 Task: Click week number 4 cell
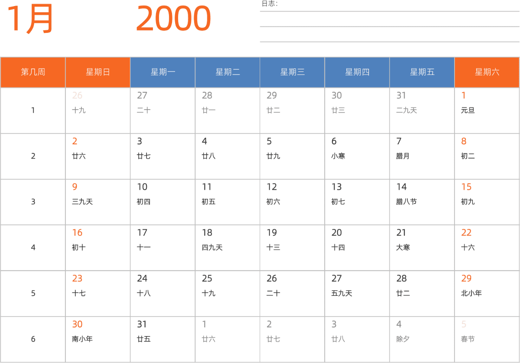[x=33, y=248]
